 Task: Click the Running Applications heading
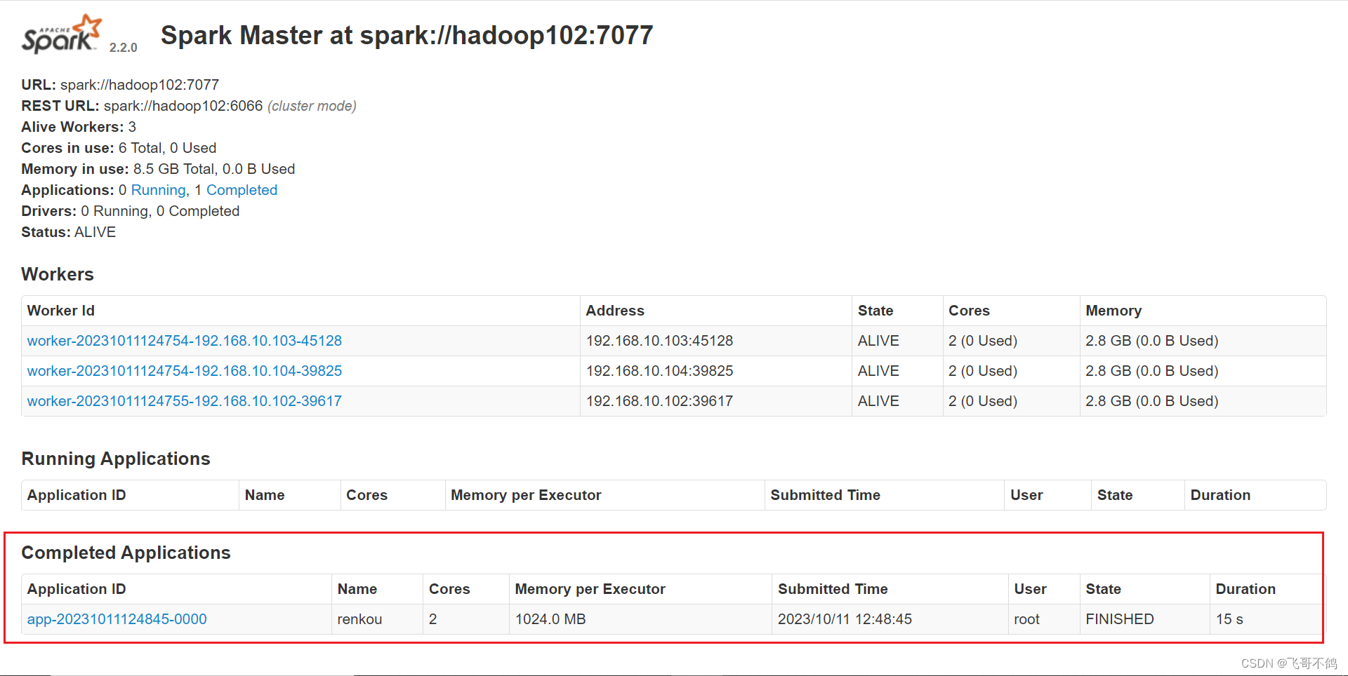(x=116, y=459)
